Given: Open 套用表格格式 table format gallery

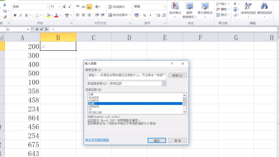Looking at the screenshot, I should click(x=189, y=10).
